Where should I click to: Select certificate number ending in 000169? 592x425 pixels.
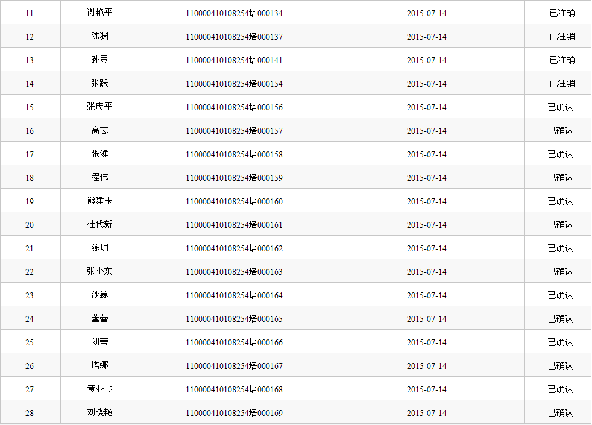coord(234,413)
